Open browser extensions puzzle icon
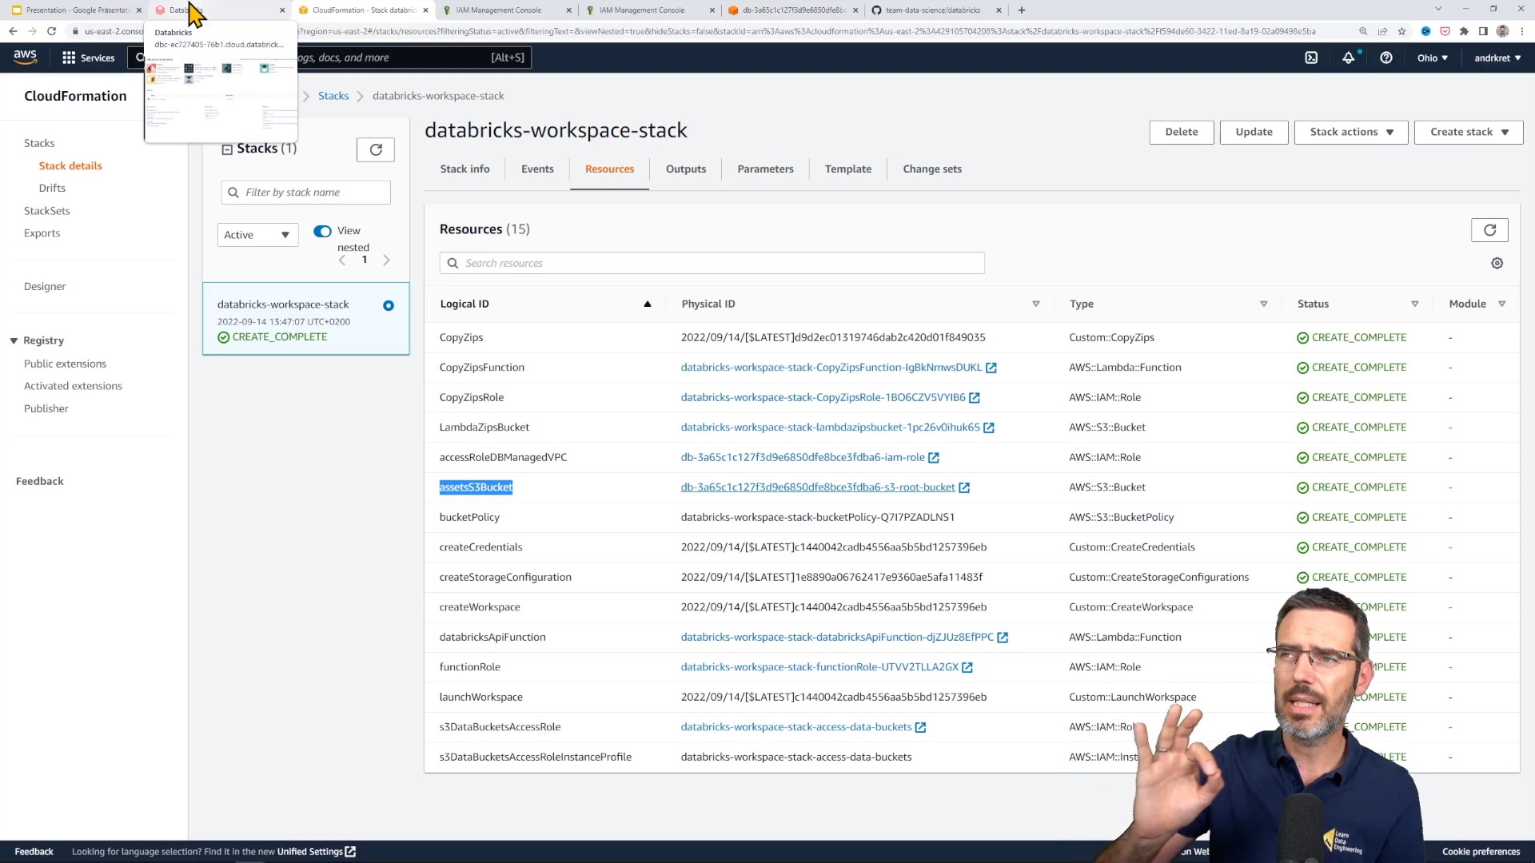This screenshot has height=863, width=1535. (1464, 31)
